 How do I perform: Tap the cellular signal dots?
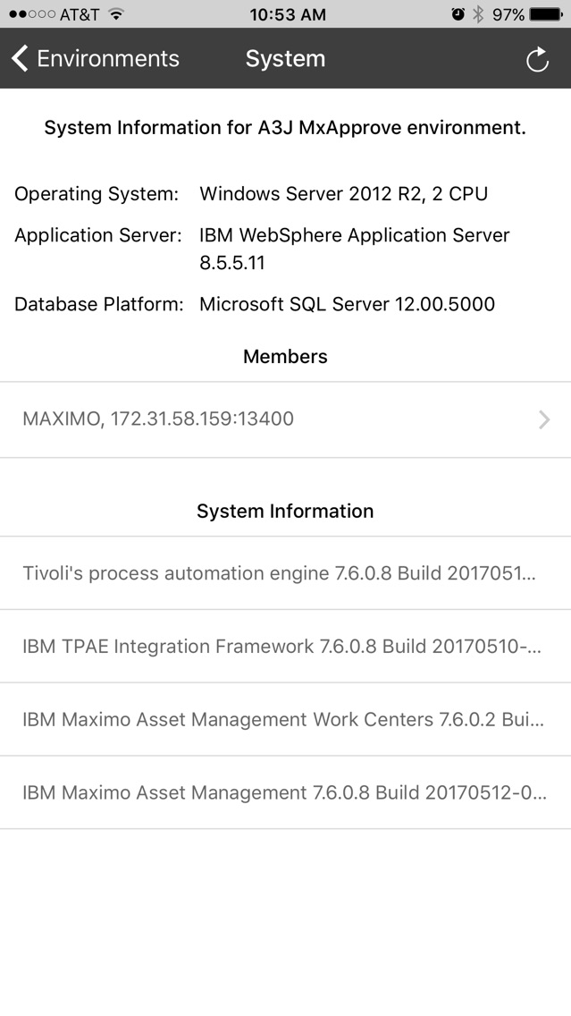click(32, 14)
